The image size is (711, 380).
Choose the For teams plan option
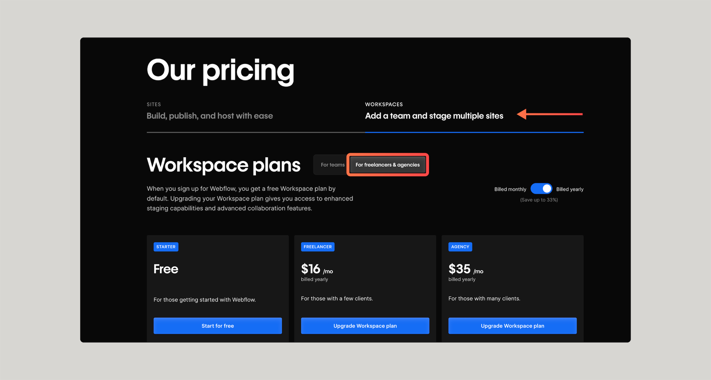click(x=332, y=165)
